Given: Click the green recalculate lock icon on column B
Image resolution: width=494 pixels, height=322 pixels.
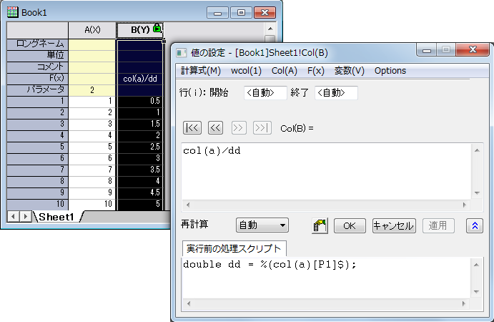Looking at the screenshot, I should pyautogui.click(x=157, y=29).
